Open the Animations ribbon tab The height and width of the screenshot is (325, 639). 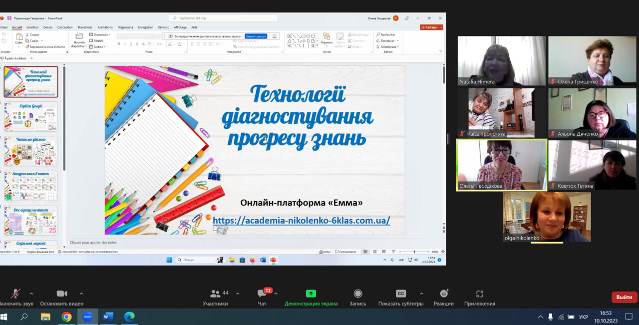(x=105, y=27)
